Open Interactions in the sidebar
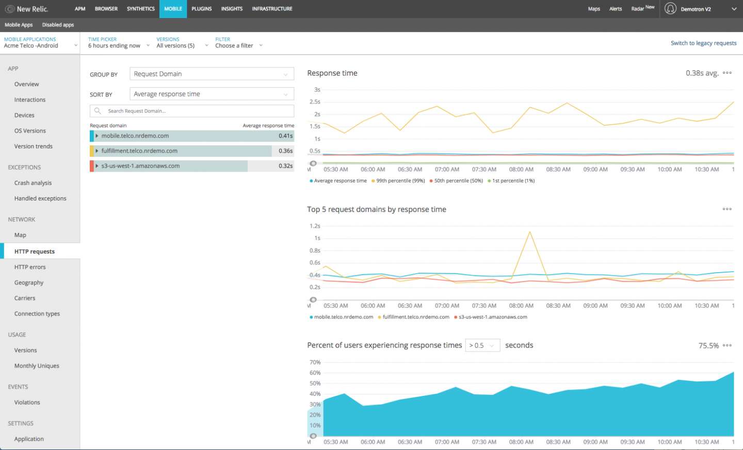The image size is (743, 450). click(x=30, y=99)
